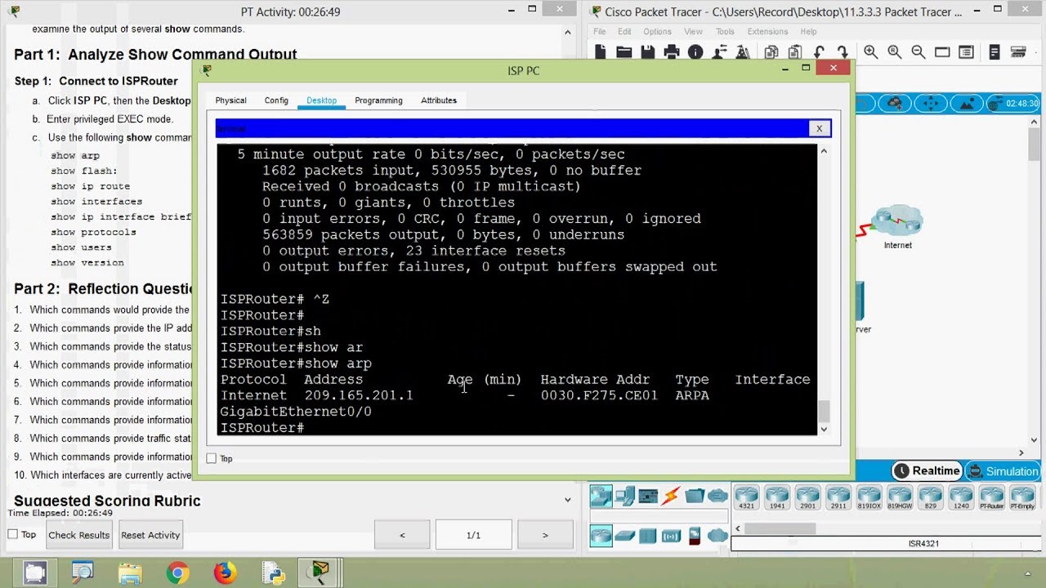The width and height of the screenshot is (1046, 588).
Task: Reset workspace zoom with the magnifier R icon
Action: [x=895, y=52]
